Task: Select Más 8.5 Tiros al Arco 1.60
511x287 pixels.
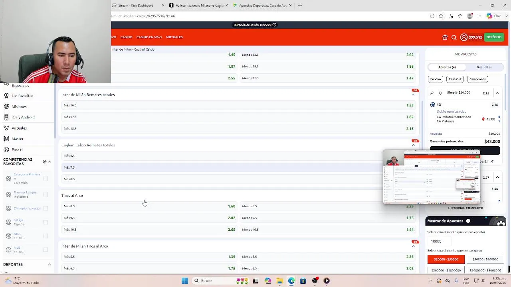Action: [x=149, y=206]
